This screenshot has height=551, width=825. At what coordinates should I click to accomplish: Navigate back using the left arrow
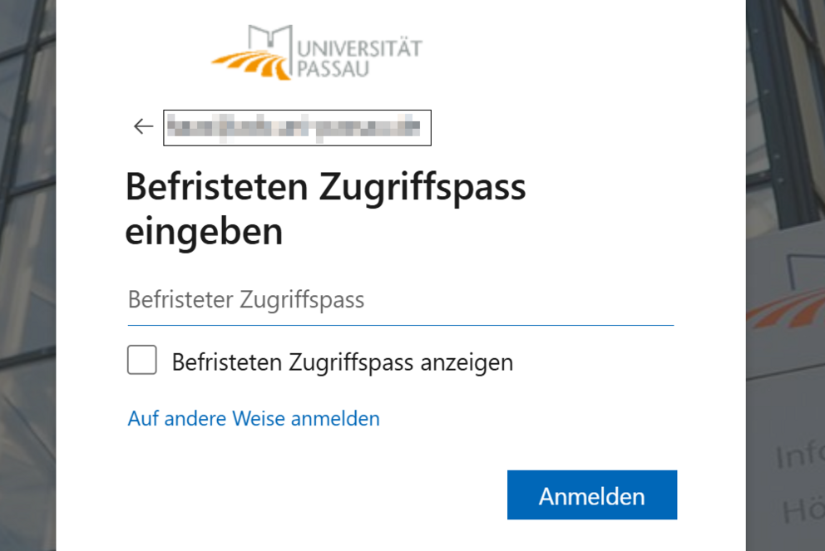[x=141, y=125]
